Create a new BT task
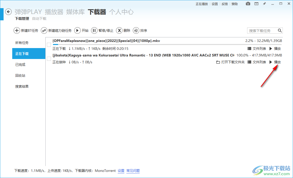The width and height of the screenshot is (293, 178). (26, 31)
